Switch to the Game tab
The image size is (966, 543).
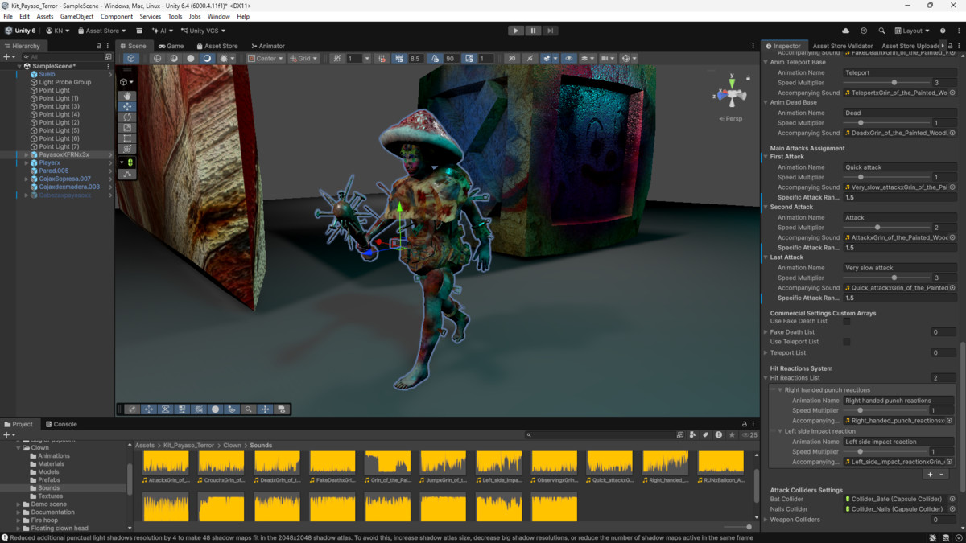(171, 46)
